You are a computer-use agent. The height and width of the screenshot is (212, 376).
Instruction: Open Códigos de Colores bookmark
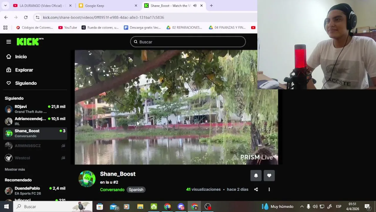click(x=34, y=27)
